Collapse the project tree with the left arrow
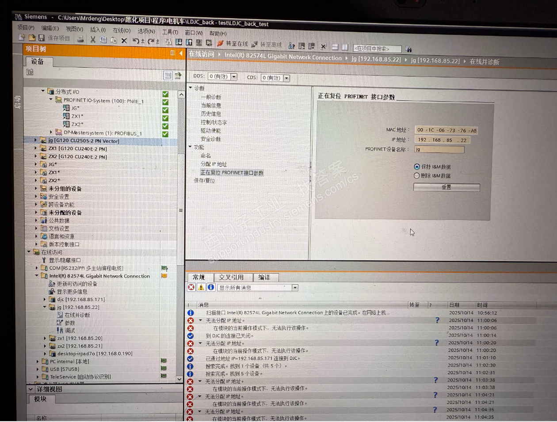This screenshot has width=557, height=422. click(181, 53)
